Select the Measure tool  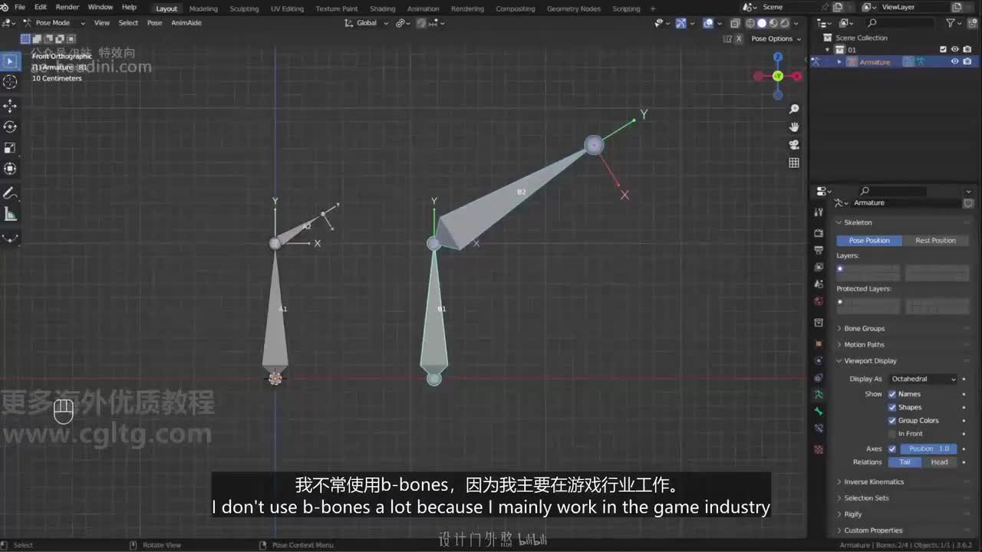click(10, 214)
